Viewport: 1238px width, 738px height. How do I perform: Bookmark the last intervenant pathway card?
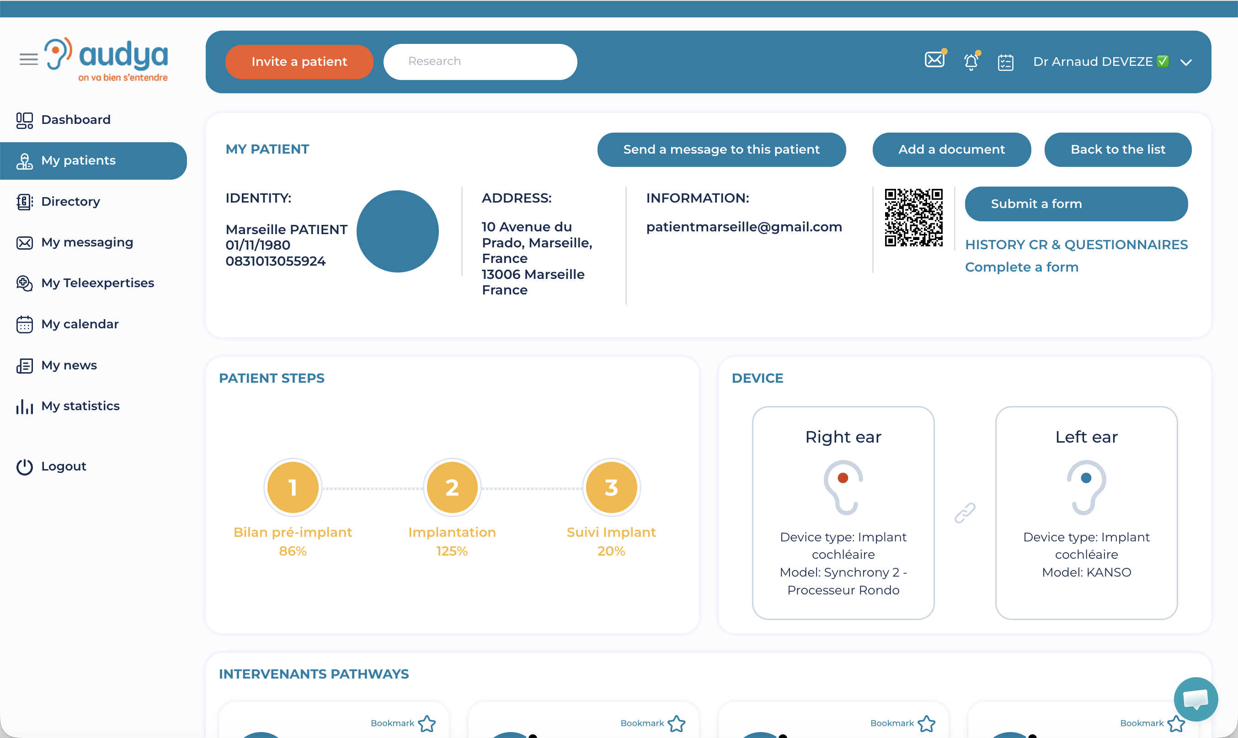[1175, 724]
